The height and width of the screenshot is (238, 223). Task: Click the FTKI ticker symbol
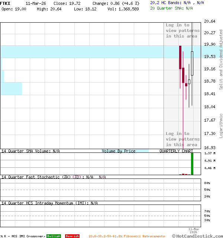[5, 3]
